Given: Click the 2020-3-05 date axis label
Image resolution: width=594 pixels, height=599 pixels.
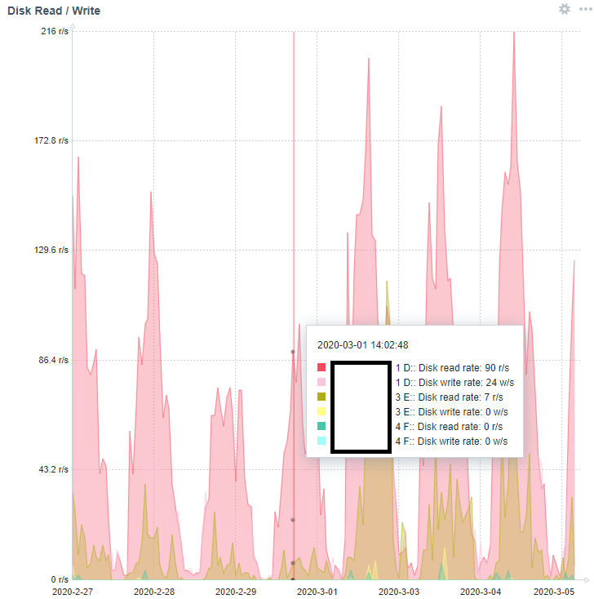Looking at the screenshot, I should pyautogui.click(x=554, y=592).
